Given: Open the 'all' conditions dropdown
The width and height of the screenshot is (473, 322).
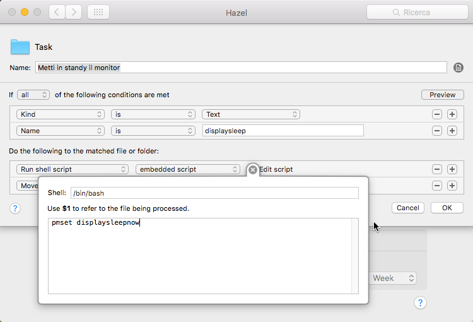Looking at the screenshot, I should click(33, 95).
